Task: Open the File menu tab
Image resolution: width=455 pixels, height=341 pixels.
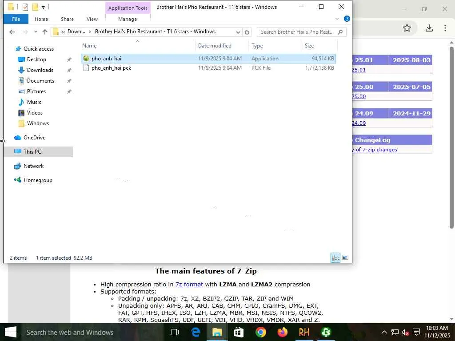Action: coord(16,19)
